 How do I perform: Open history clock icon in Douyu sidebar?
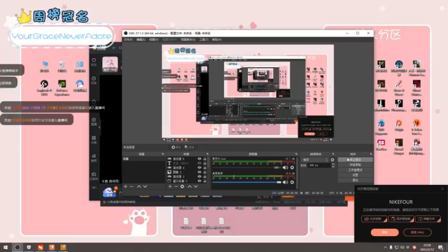tap(94, 78)
